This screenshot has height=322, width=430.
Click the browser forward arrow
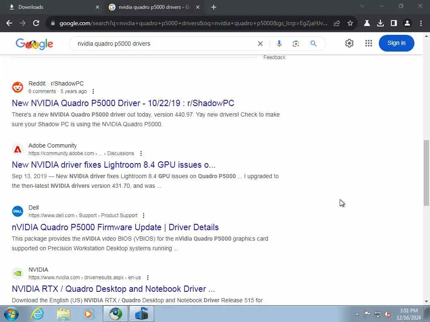(23, 23)
